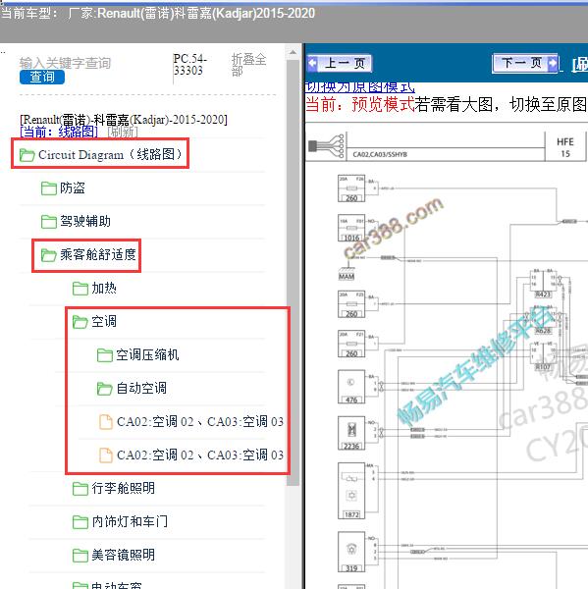This screenshot has height=589, width=588.
Task: Open second CA02:空调 02、CA03:空调 03 entry
Action: coord(200,455)
